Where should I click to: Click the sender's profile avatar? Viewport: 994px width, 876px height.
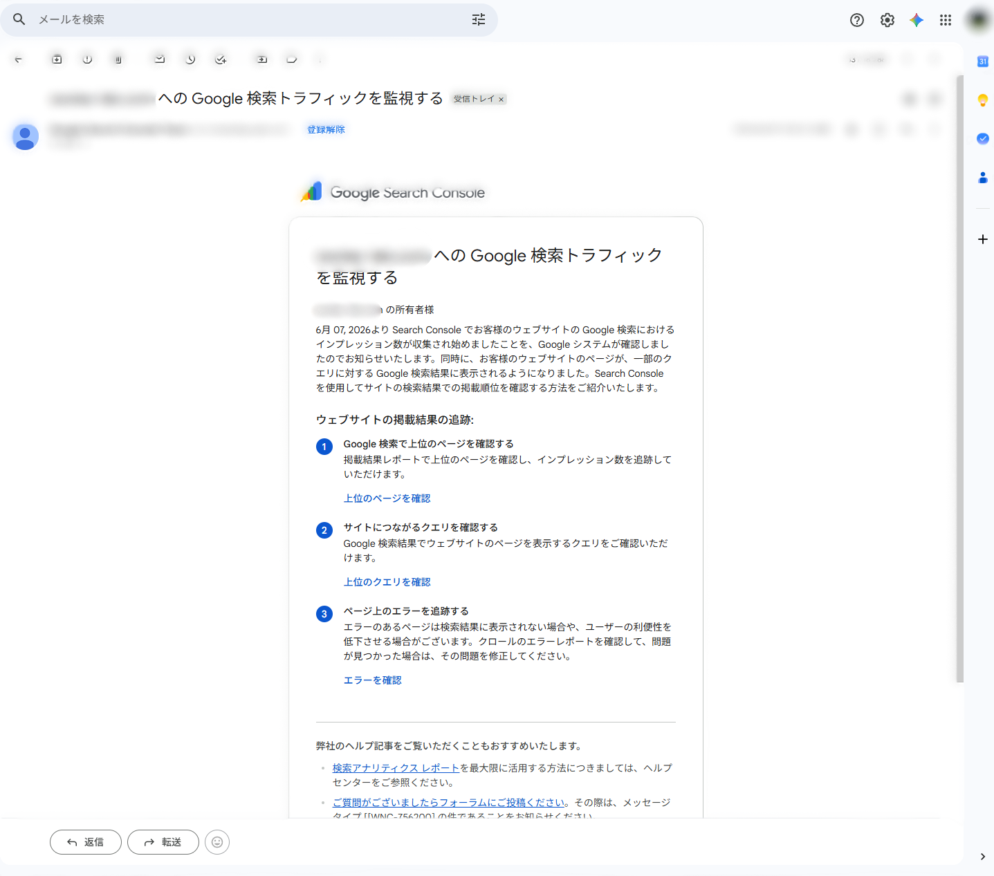pos(26,137)
